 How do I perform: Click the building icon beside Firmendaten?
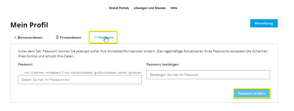click(x=57, y=37)
